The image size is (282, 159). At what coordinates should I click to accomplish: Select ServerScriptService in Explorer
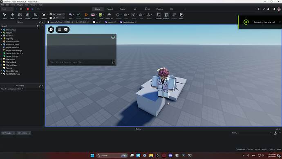pyautogui.click(x=14, y=53)
